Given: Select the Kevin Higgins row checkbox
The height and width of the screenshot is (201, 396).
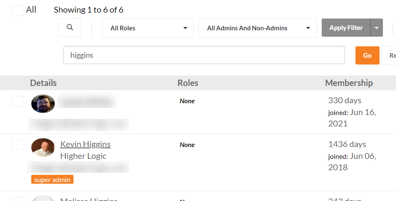Looking at the screenshot, I should pos(18,145).
